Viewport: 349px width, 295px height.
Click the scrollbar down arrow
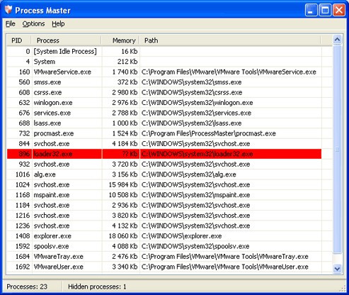pyautogui.click(x=337, y=269)
